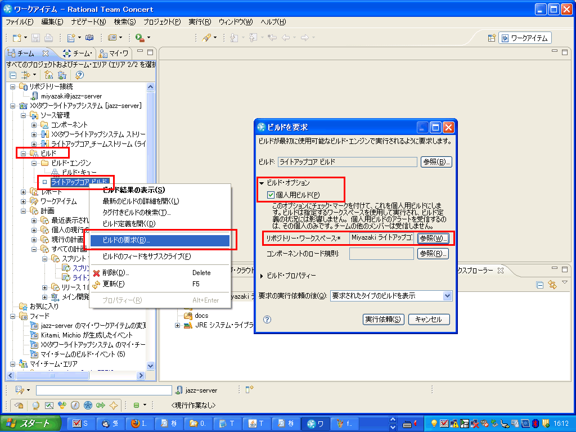This screenshot has width=576, height=432.
Task: Click the チーム tree scroll down arrow
Action: coord(150,366)
